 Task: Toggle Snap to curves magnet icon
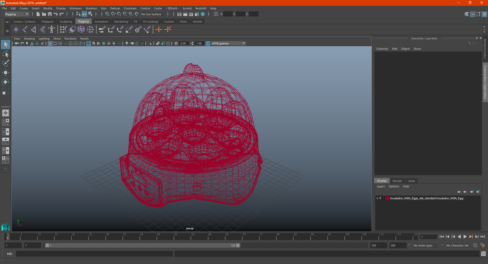tap(113, 14)
